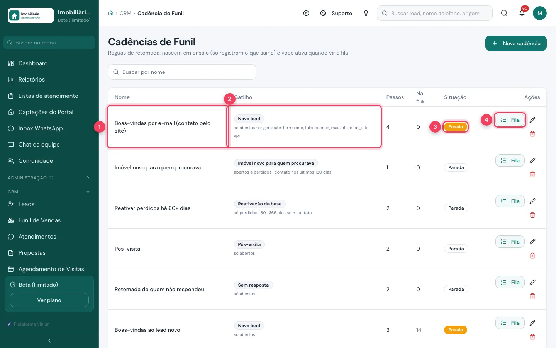Image resolution: width=556 pixels, height=348 pixels.
Task: Open the user avatar M
Action: tap(540, 13)
